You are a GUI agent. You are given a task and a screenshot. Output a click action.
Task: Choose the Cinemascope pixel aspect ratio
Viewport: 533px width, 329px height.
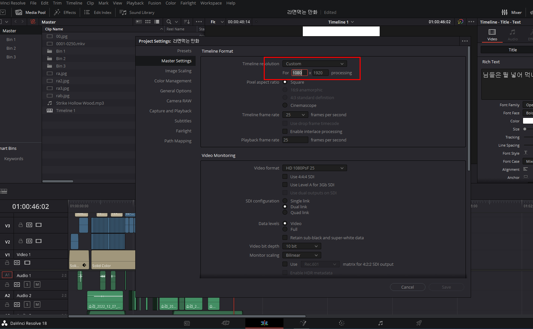point(285,105)
